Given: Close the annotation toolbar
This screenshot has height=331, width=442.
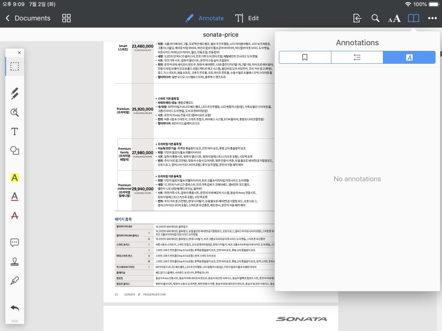Looking at the screenshot, I should (x=19, y=53).
